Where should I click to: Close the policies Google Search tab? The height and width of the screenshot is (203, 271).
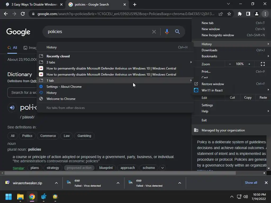point(125,5)
